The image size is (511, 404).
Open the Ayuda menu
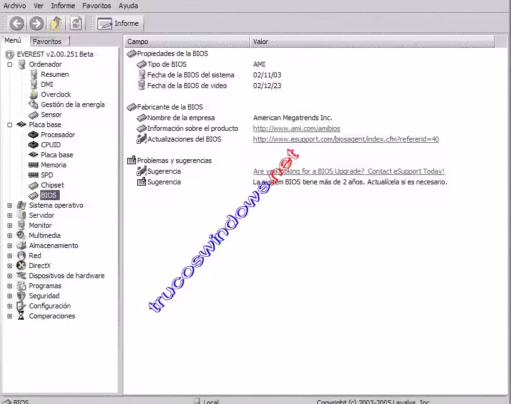tap(128, 6)
